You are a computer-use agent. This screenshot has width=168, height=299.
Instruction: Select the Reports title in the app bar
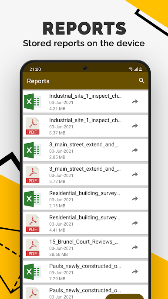[38, 81]
